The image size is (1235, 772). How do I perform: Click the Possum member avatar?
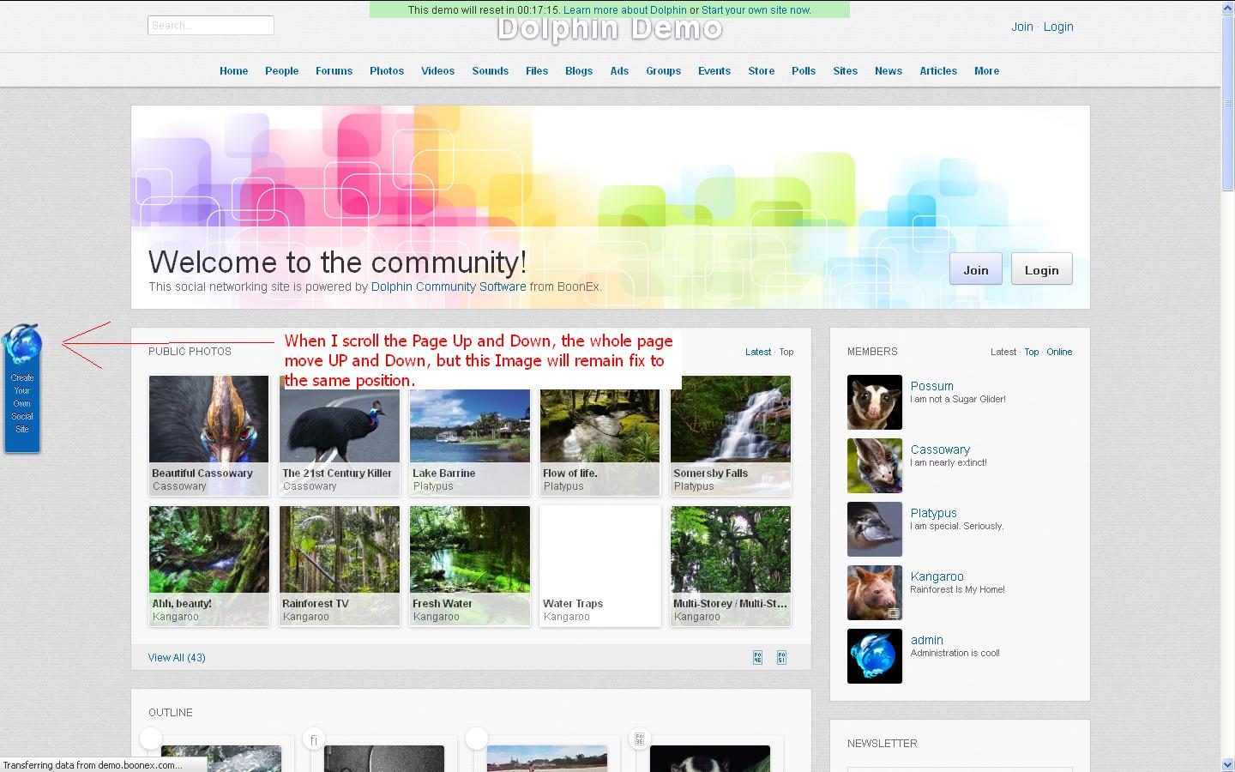coord(874,402)
